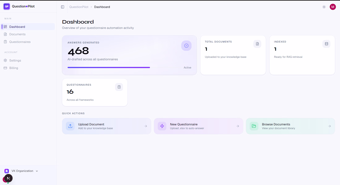
Task: Click the QuestionPilot breadcrumb link
Action: [79, 7]
